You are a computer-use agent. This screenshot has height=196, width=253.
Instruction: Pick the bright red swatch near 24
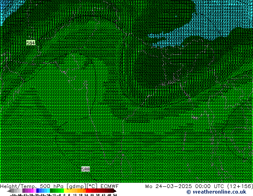[x=87, y=190]
